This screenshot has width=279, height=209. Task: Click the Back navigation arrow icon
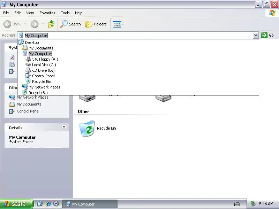(x=7, y=24)
